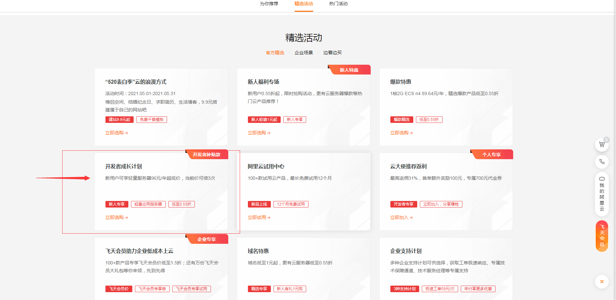This screenshot has width=616, height=300.
Task: Click the 免费千套模板 tag
Action: click(x=152, y=120)
